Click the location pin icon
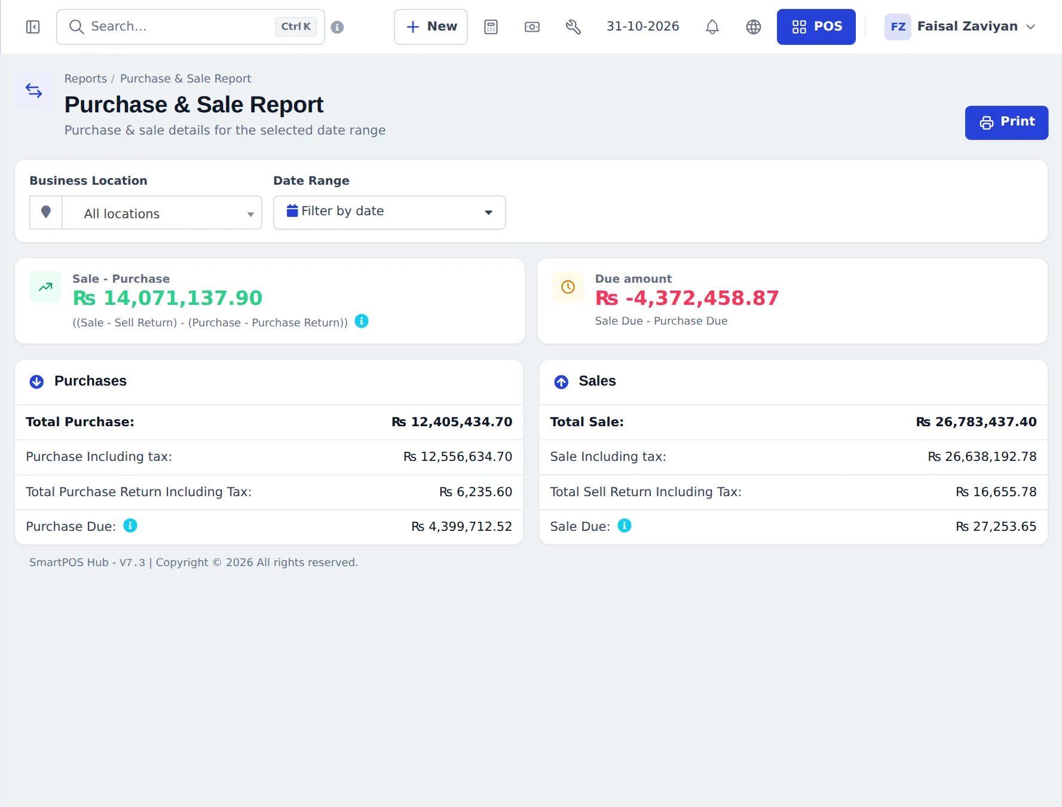This screenshot has height=807, width=1062. (x=46, y=212)
